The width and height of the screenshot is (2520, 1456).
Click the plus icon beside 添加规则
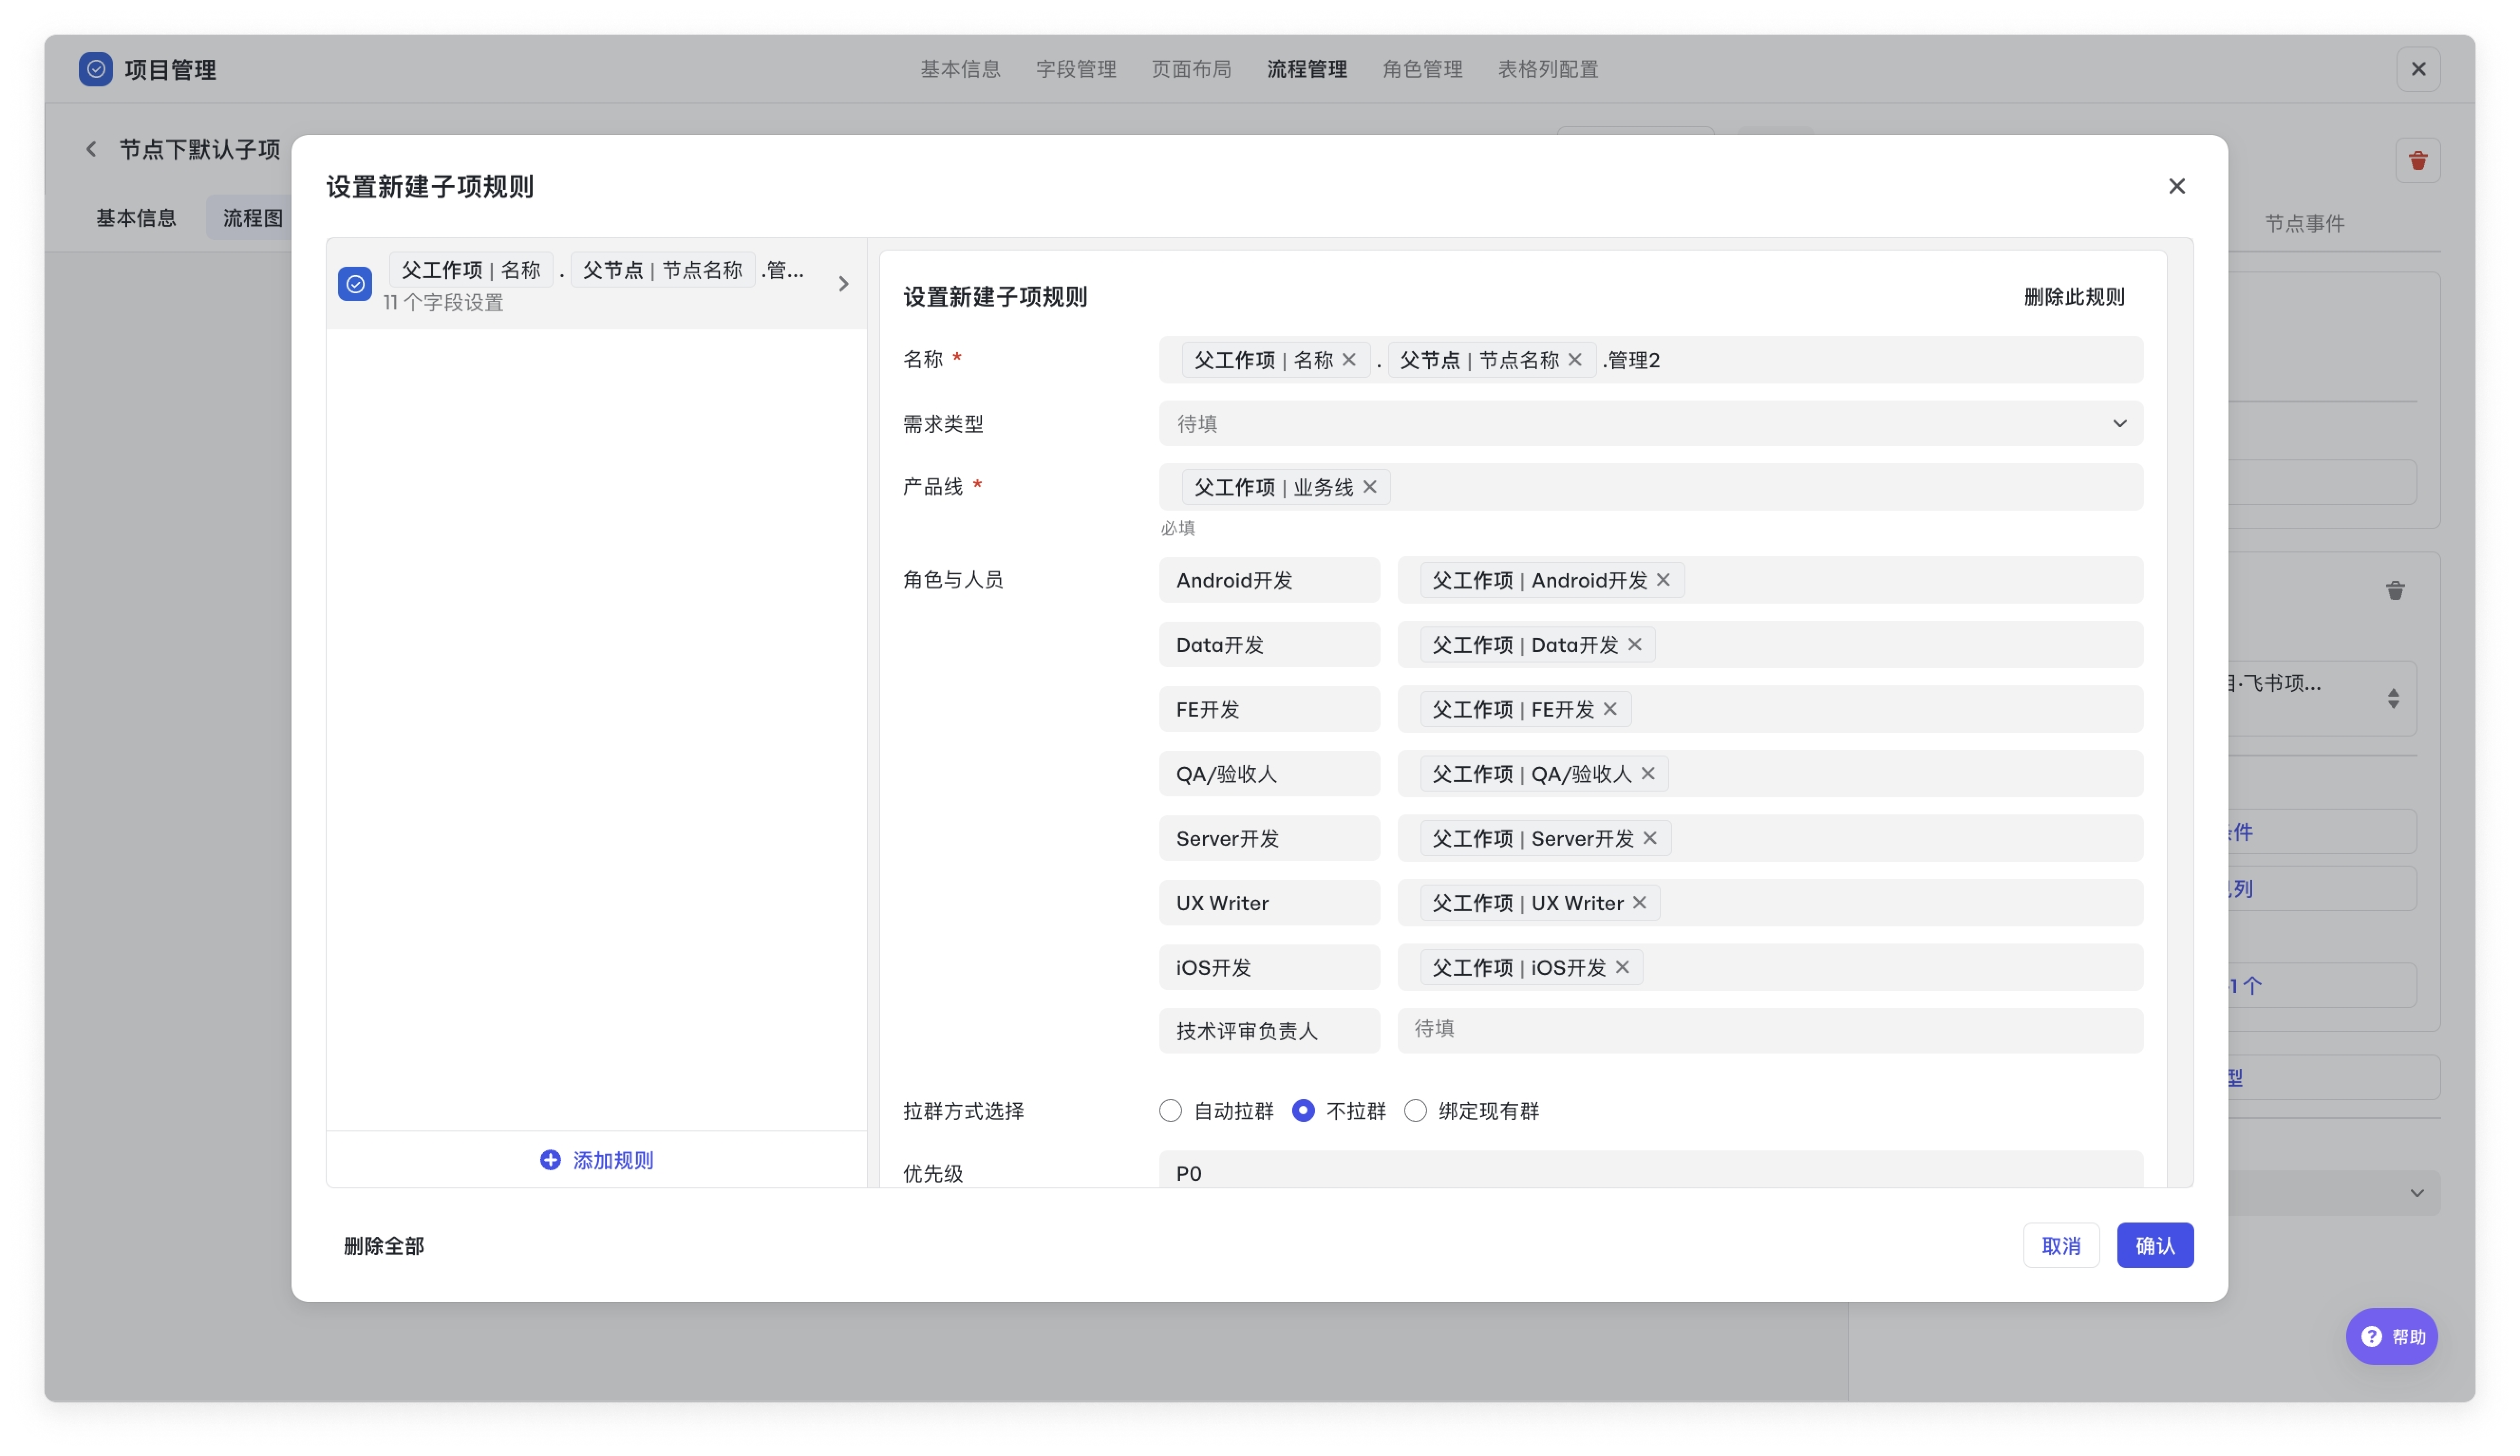click(x=550, y=1159)
